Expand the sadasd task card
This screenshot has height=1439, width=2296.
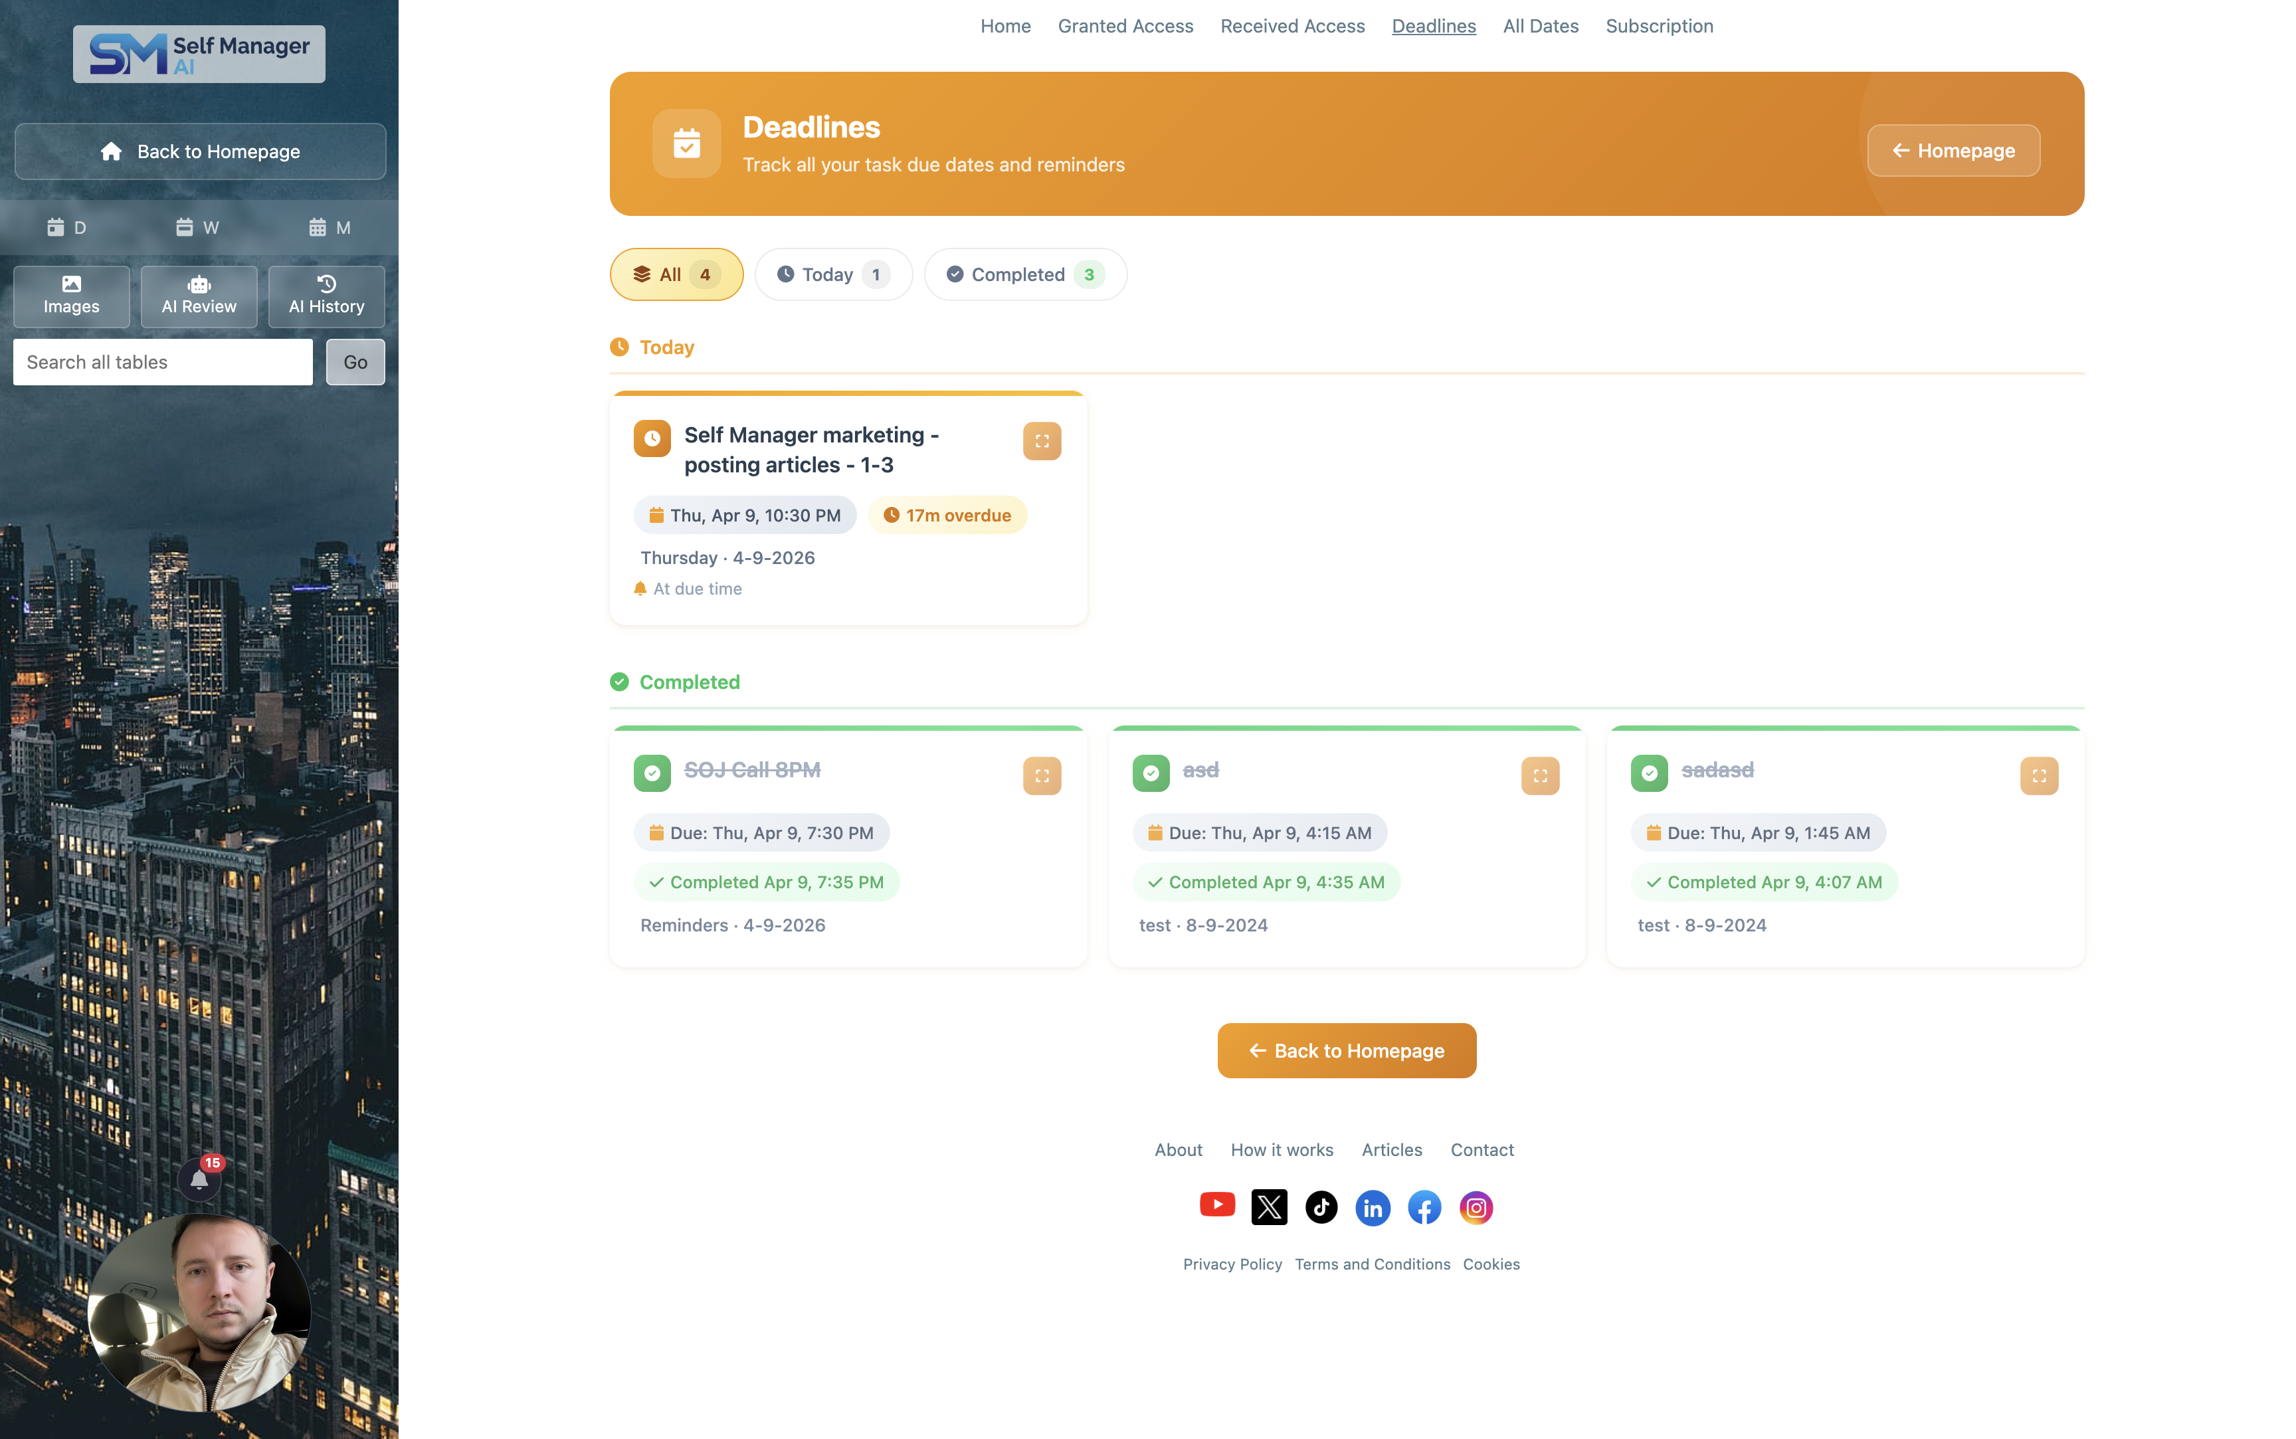[x=2039, y=776]
